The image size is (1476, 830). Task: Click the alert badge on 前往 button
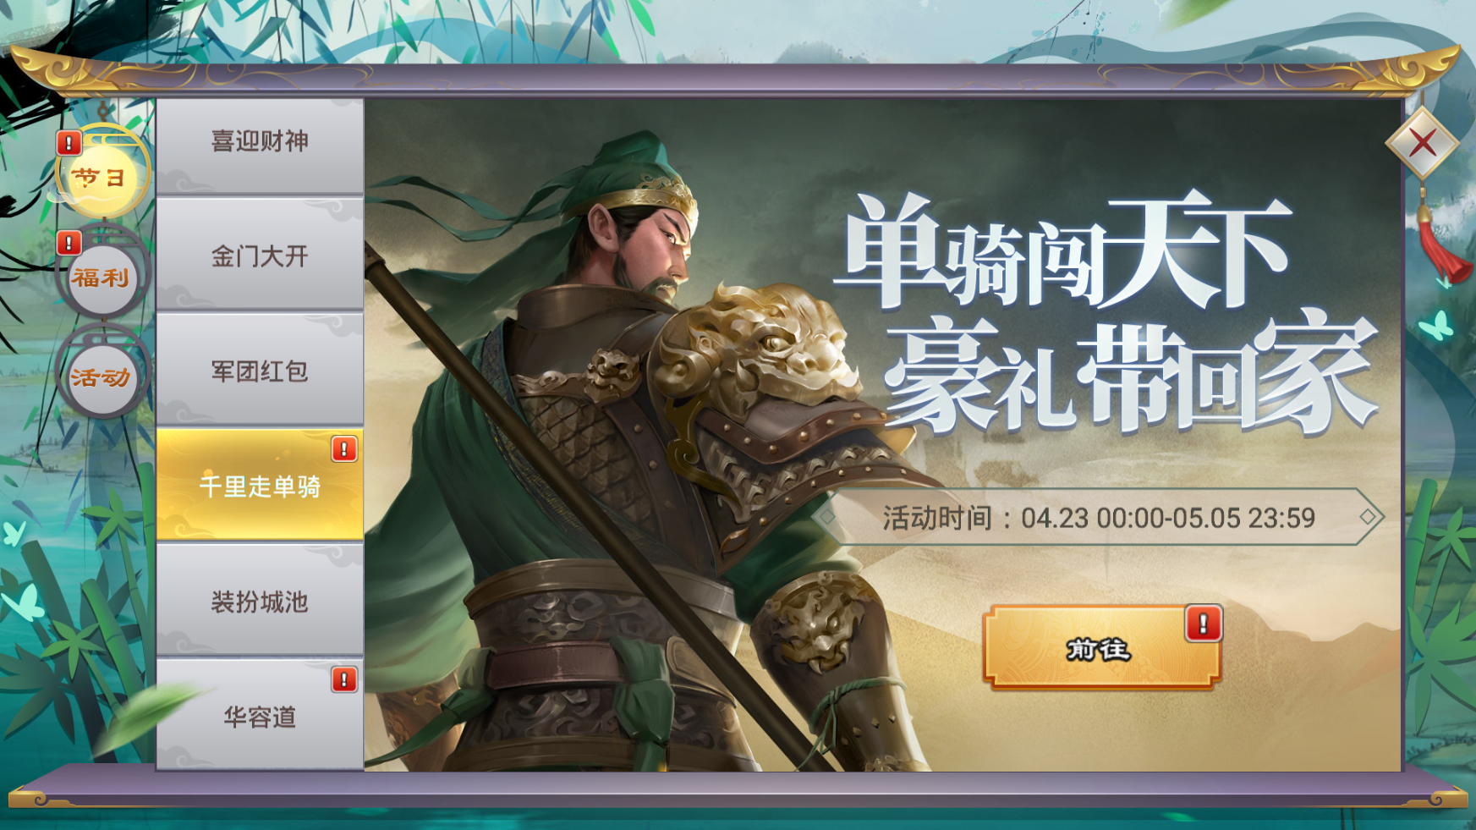pos(1203,624)
